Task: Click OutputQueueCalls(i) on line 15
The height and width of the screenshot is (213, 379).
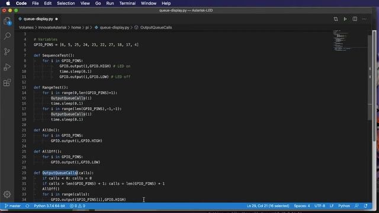Action: (x=71, y=98)
